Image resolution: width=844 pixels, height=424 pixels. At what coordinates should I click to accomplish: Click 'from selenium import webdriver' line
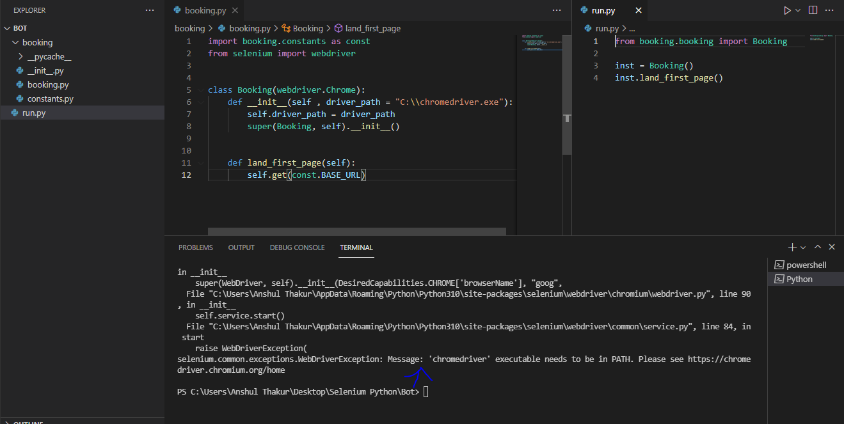pyautogui.click(x=282, y=54)
